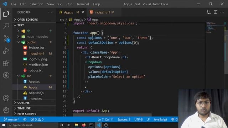The height and width of the screenshot is (128, 228).
Task: Open the Go menu
Action: coord(60,4)
